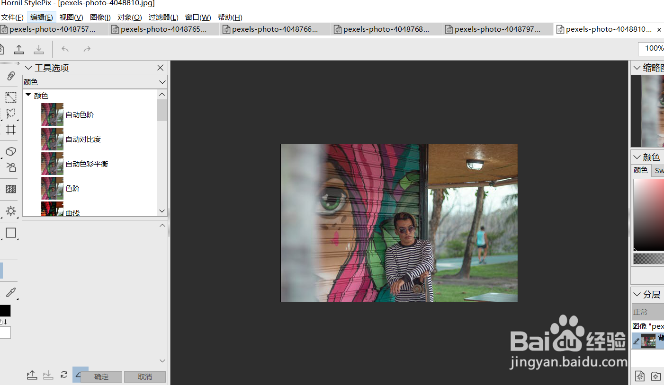
Task: Collapse the 工具选项 panel chevron
Action: [28, 68]
